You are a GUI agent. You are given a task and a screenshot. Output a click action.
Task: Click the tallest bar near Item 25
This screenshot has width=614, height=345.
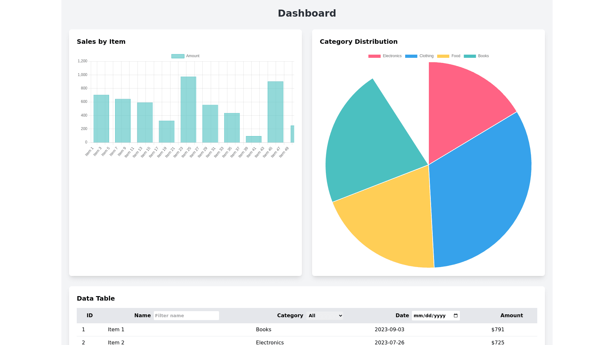[188, 110]
